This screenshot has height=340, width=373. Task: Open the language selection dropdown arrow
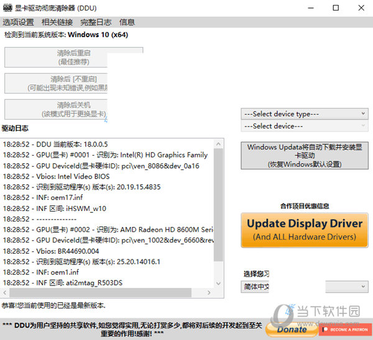click(363, 287)
